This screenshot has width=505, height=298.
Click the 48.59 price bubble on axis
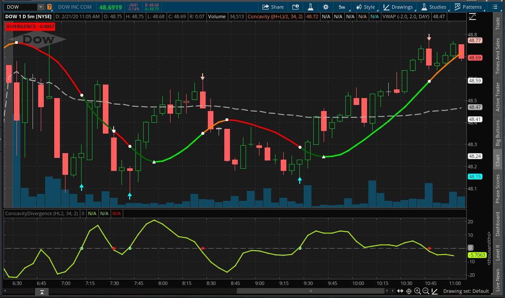point(475,81)
